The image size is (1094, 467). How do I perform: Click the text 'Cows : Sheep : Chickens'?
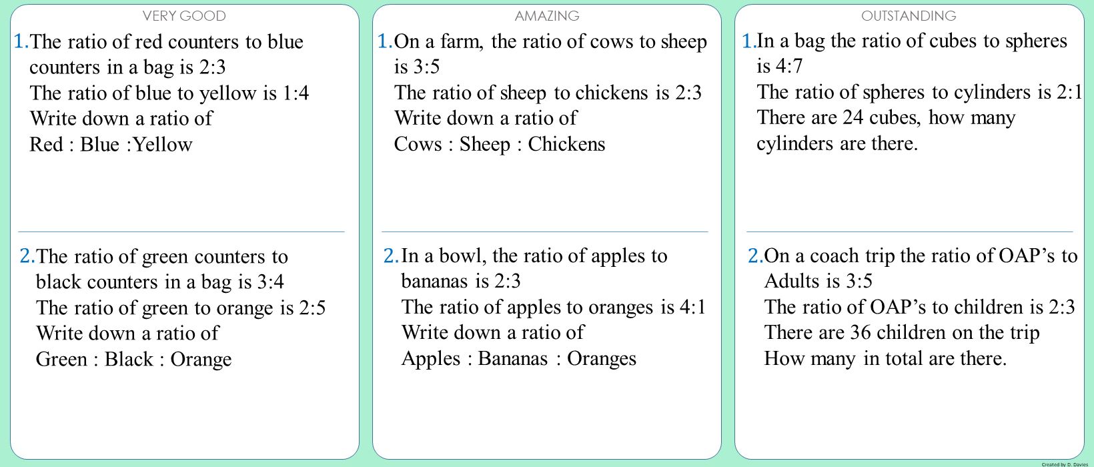click(500, 144)
